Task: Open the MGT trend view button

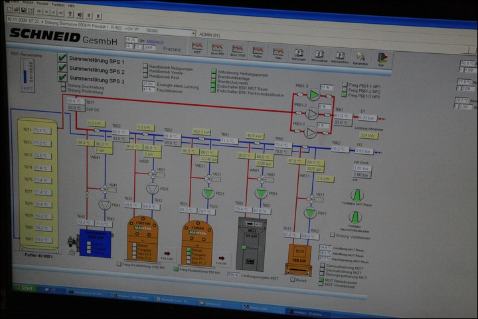Action: pos(197,49)
